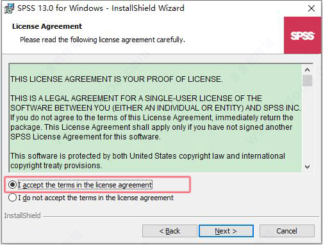Select "I accept the terms" radio button

tap(12, 185)
